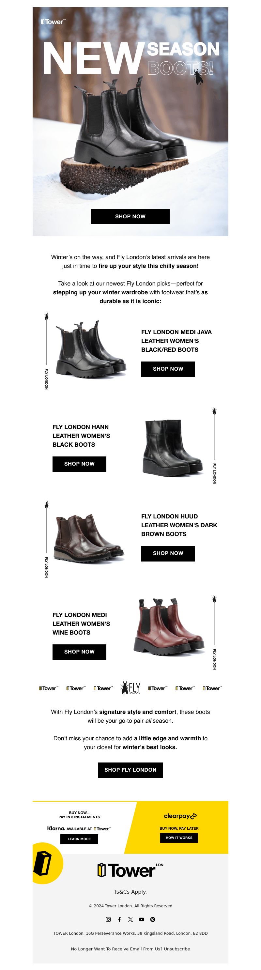Click the Tower logo in hero banner
The image size is (261, 970).
click(x=54, y=22)
